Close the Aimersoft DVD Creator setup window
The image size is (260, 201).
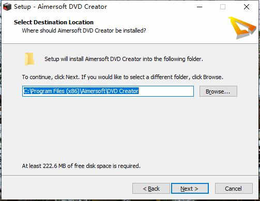pyautogui.click(x=247, y=7)
